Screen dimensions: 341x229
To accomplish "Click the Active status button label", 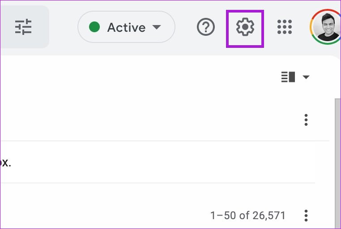I will coord(126,28).
